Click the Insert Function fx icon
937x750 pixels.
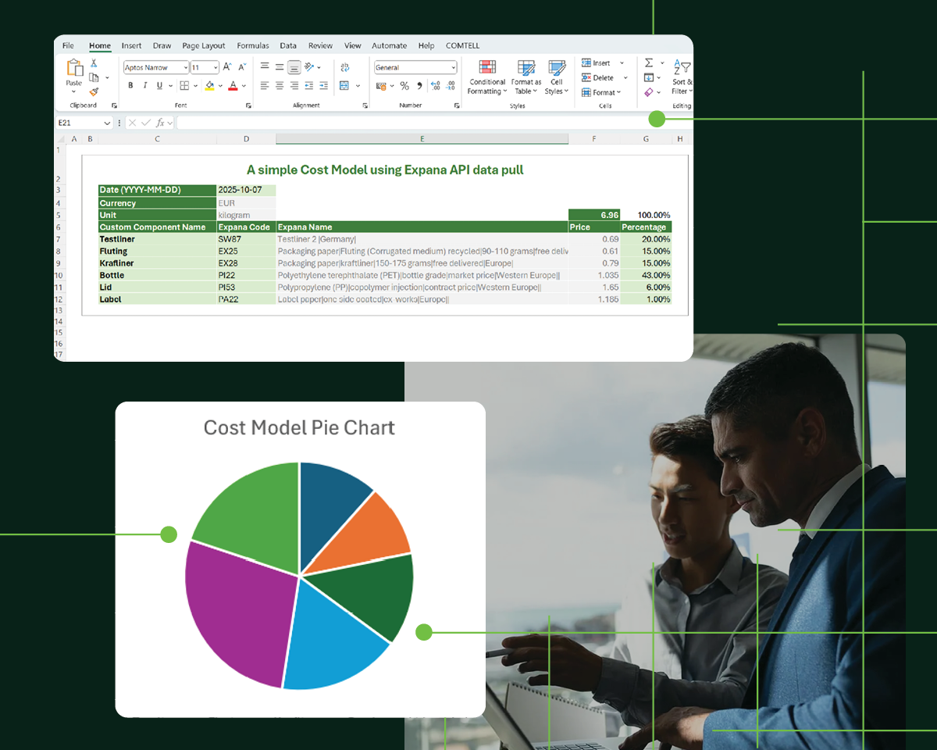coord(161,123)
